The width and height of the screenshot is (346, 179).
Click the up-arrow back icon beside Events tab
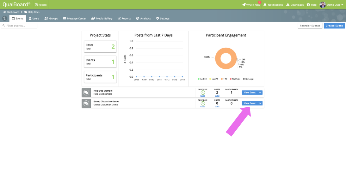pyautogui.click(x=5, y=19)
